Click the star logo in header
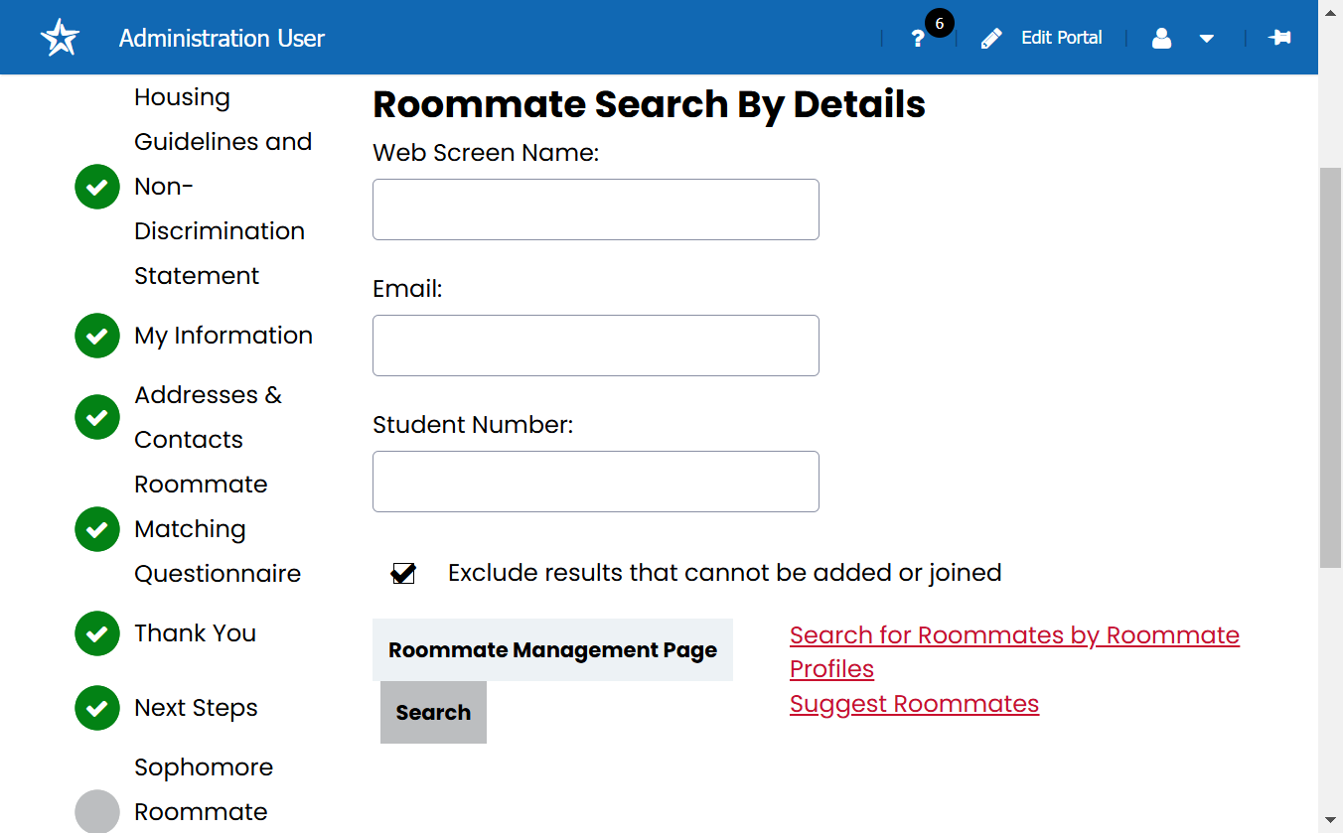Viewport: 1343px width, 833px height. point(60,38)
